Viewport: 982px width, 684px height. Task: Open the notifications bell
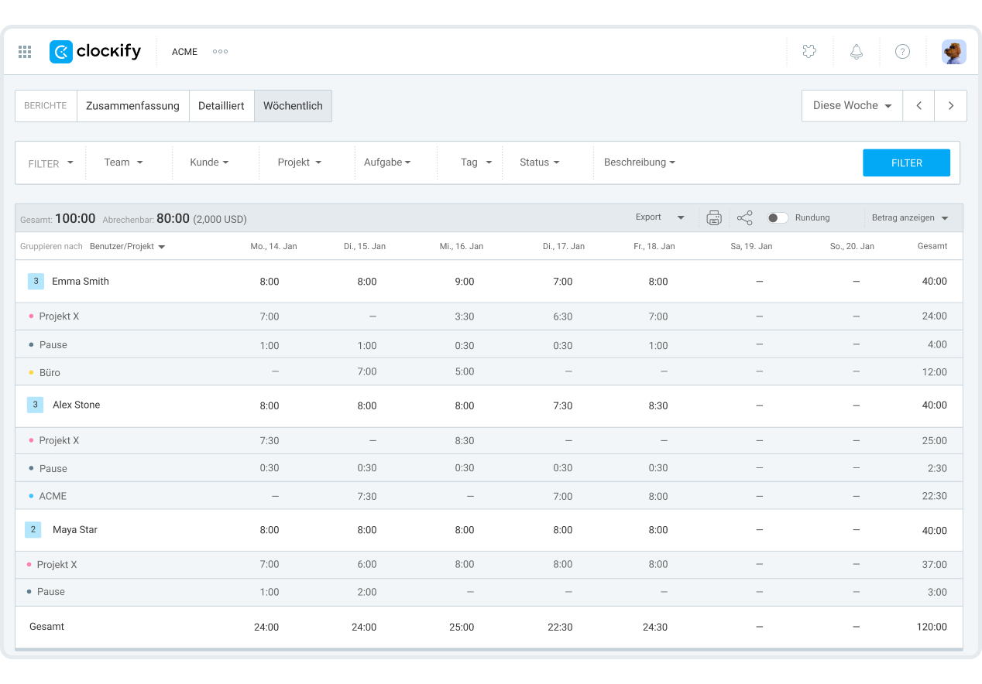[x=856, y=52]
